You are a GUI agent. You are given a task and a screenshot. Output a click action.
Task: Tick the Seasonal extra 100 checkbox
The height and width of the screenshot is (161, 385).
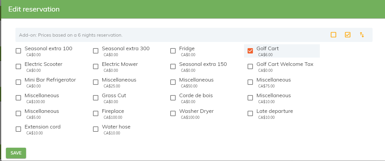point(18,51)
